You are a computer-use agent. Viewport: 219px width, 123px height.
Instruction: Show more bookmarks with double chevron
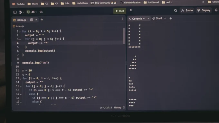point(203,2)
